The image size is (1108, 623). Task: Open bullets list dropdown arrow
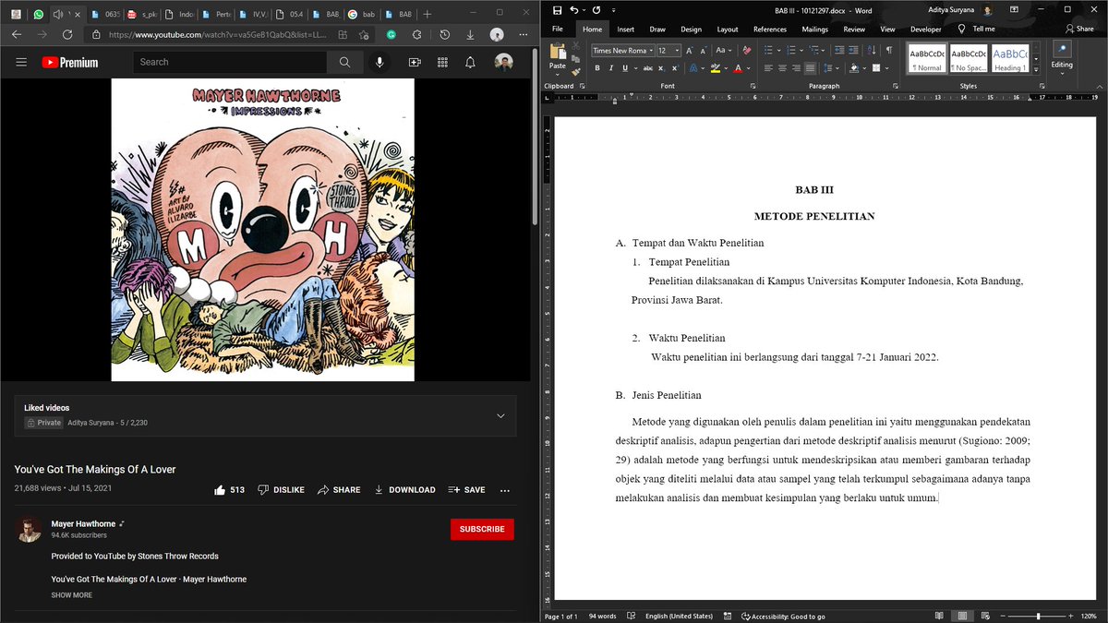click(779, 50)
